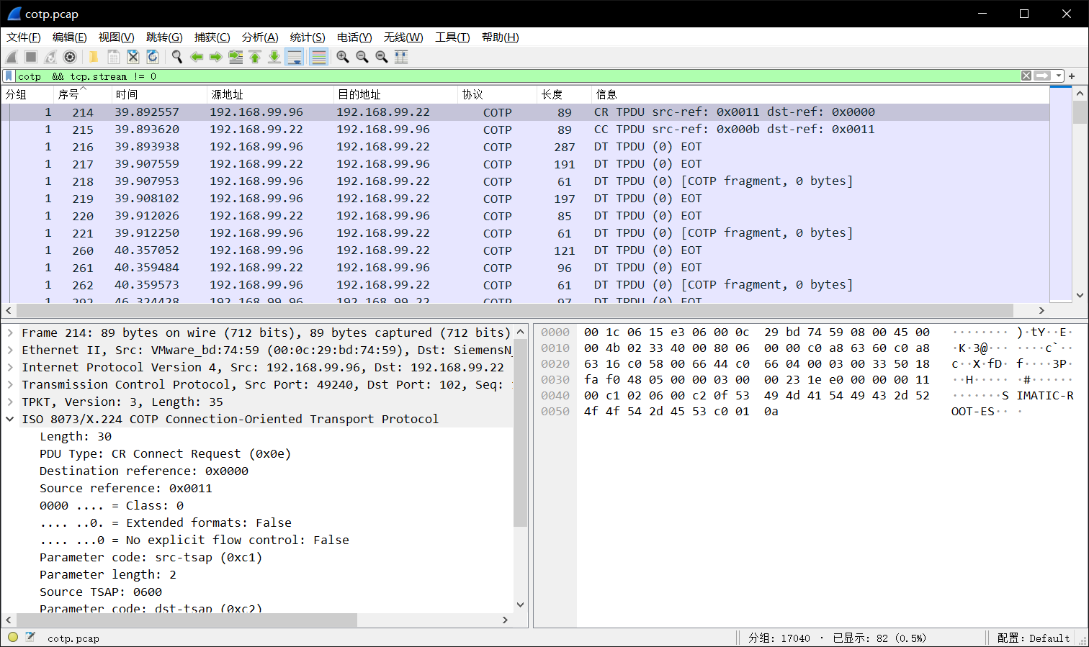Click the capture file comment pencil icon

30,637
